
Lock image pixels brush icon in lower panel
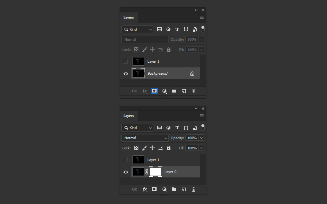point(144,148)
